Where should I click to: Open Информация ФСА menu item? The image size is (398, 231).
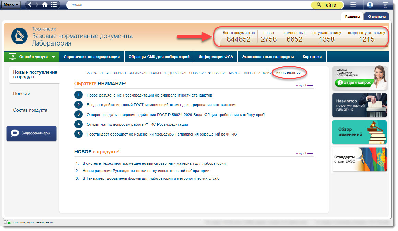click(x=216, y=57)
